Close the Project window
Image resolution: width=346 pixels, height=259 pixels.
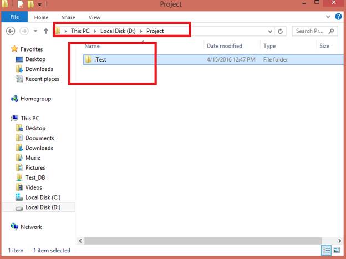pos(334,3)
